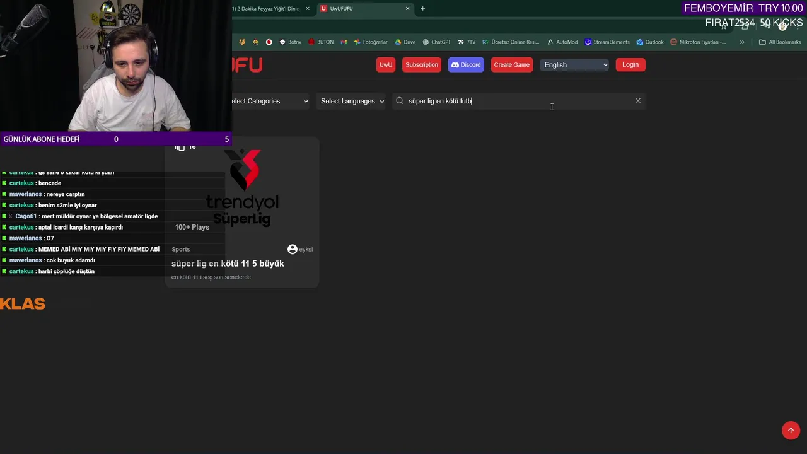Join via the Discord button

(466, 65)
